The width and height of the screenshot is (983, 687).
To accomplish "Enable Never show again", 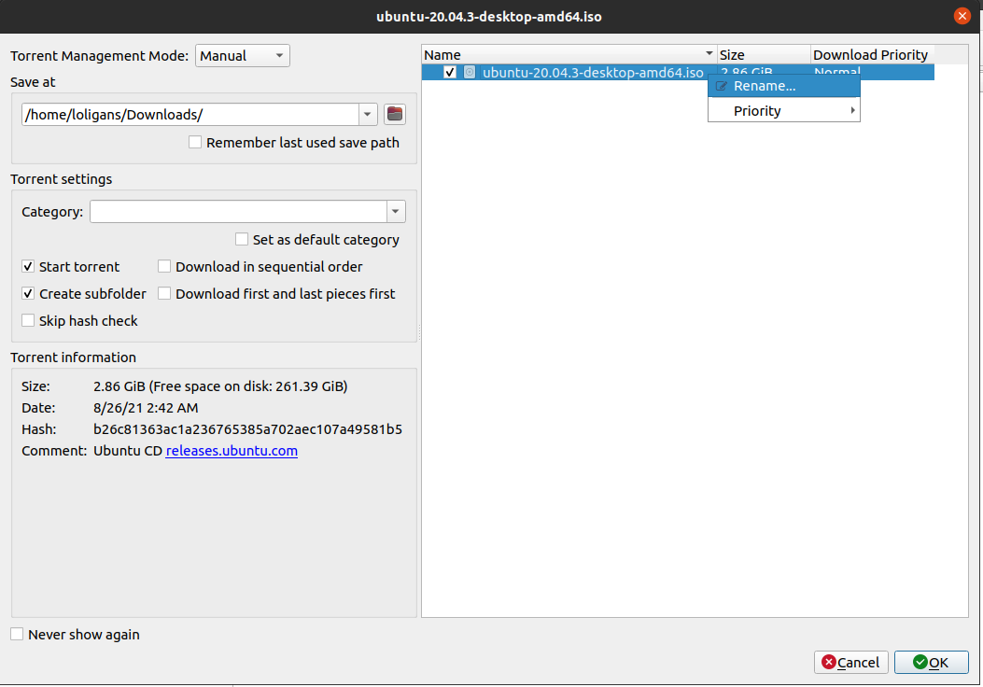I will coord(16,634).
